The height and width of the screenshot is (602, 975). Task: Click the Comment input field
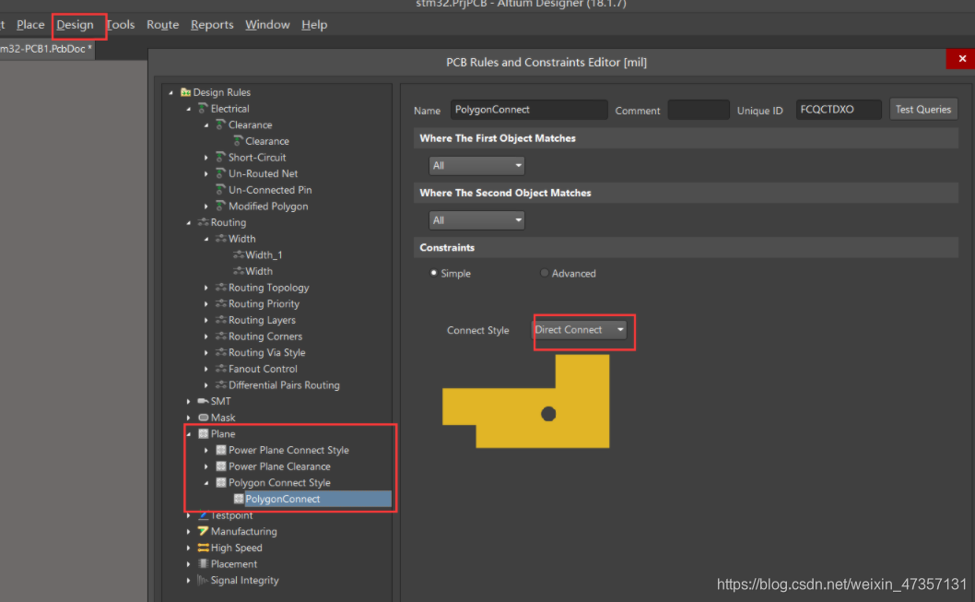[x=699, y=110]
